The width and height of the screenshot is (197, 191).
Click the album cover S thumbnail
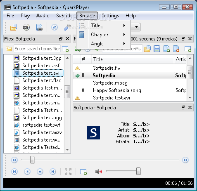pos(93,133)
